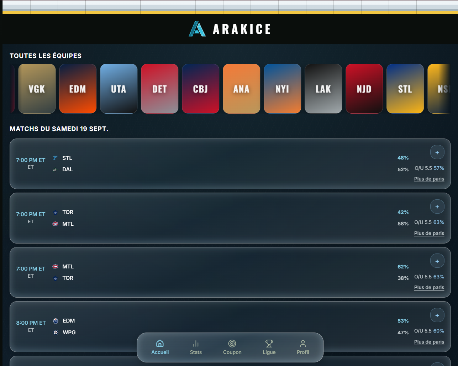Click the TOR logo in the 38% row

click(x=55, y=278)
